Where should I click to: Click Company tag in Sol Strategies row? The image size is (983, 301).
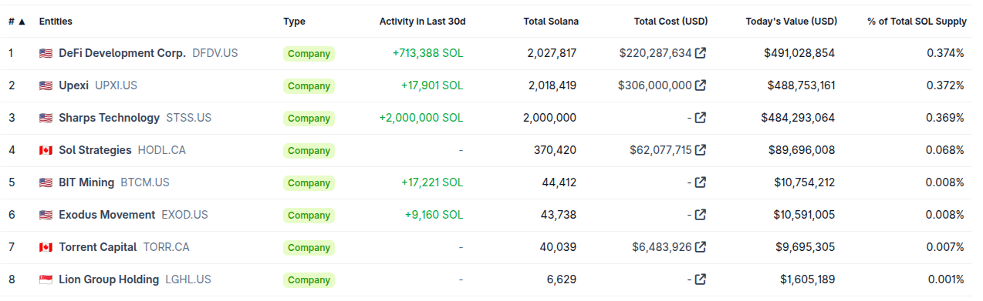(x=309, y=151)
